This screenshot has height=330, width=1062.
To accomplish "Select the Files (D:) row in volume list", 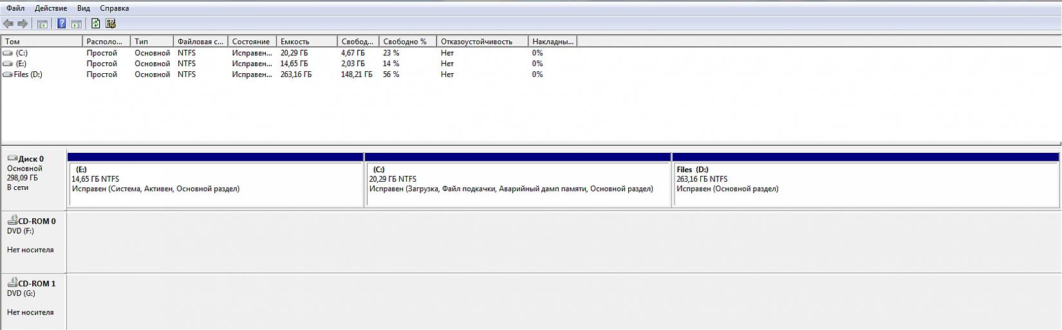I will 28,74.
